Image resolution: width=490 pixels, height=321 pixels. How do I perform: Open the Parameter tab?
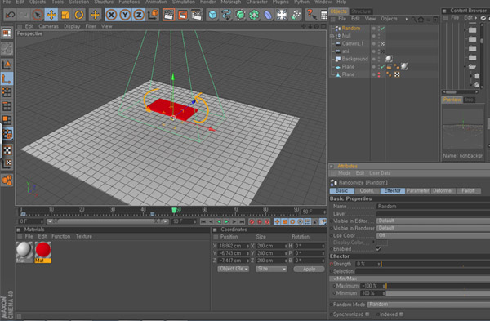click(418, 190)
